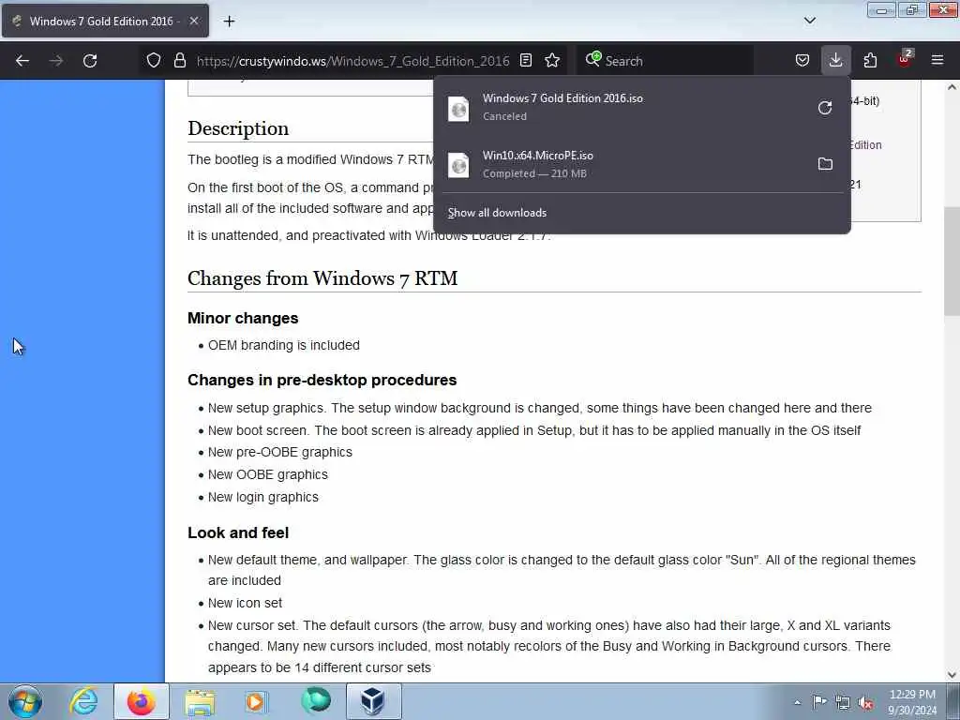
Task: Select the Win10.x64.MicroPE.iso download entry
Action: pos(641,164)
